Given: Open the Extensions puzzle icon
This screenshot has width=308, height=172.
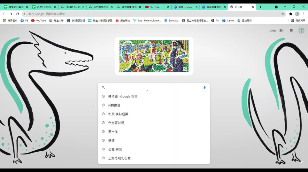Looking at the screenshot, I should pyautogui.click(x=290, y=14).
